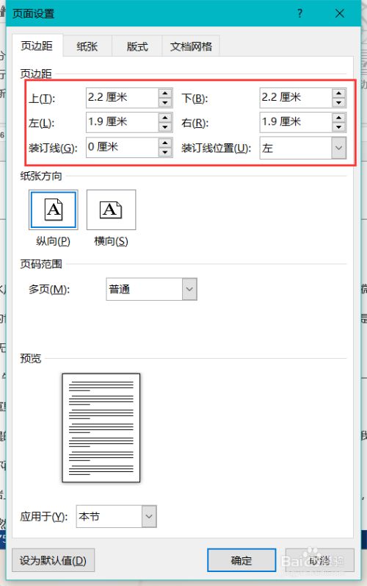Open the 应用于 dropdown showing 本节
367x586 pixels.
click(x=149, y=516)
